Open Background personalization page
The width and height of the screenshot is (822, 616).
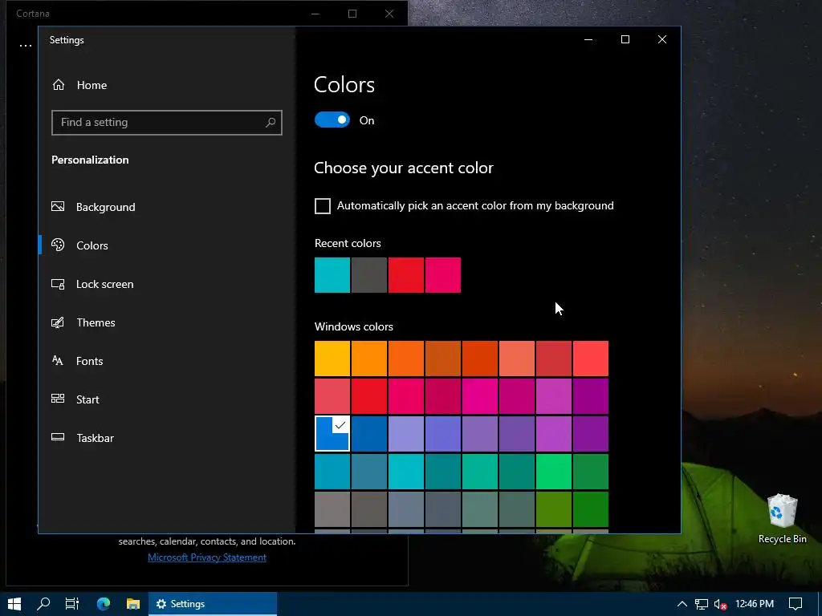click(105, 207)
